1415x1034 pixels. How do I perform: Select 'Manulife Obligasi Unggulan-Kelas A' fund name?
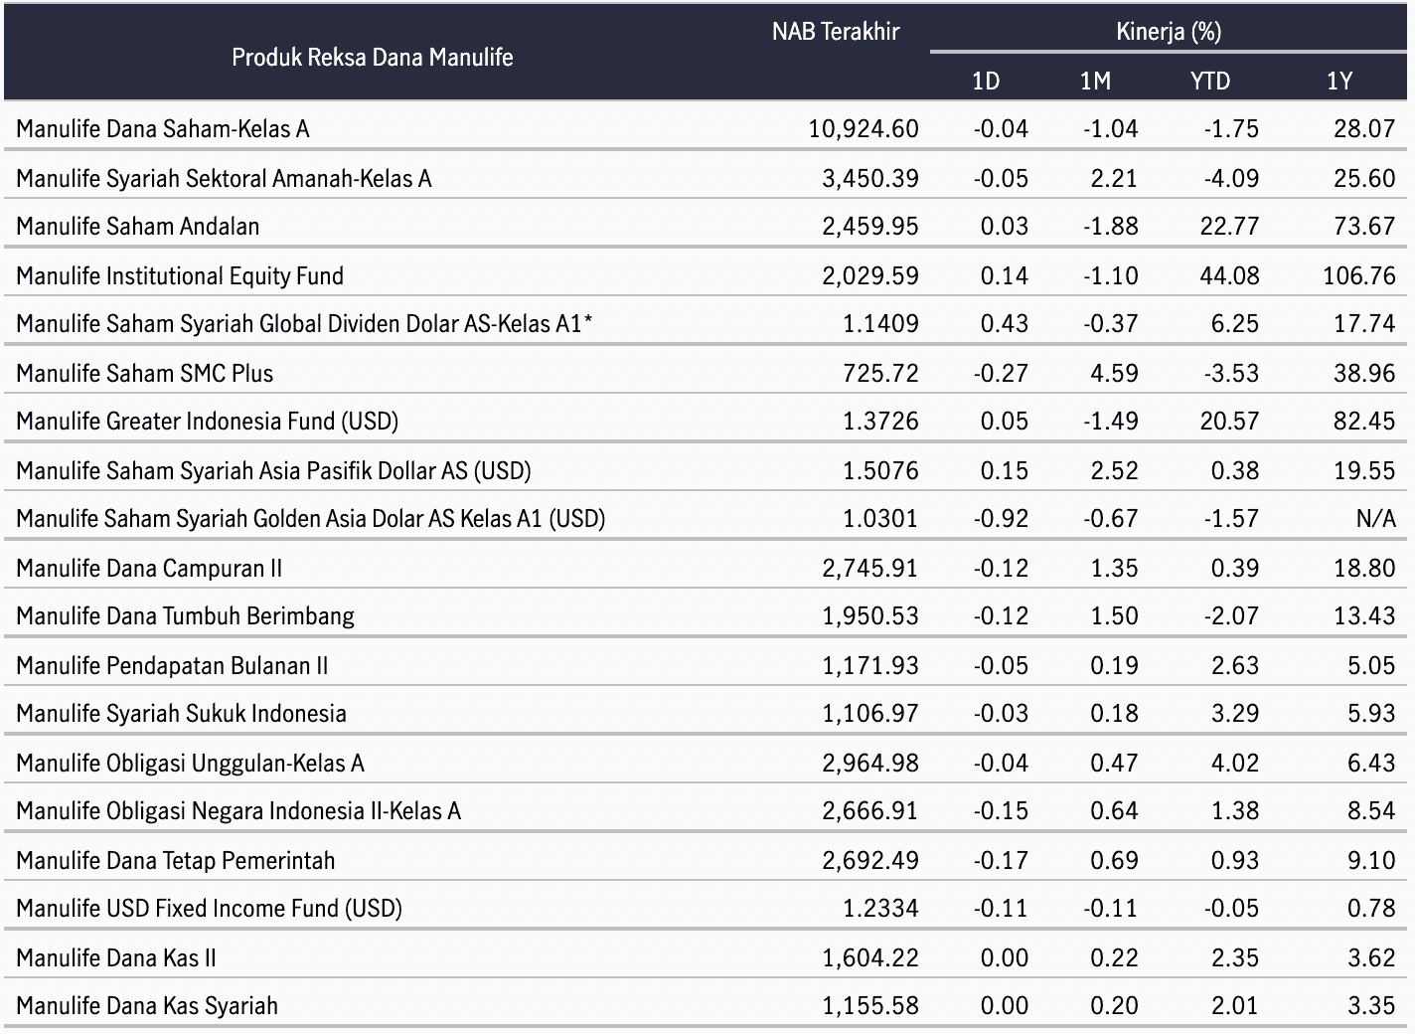pyautogui.click(x=191, y=763)
